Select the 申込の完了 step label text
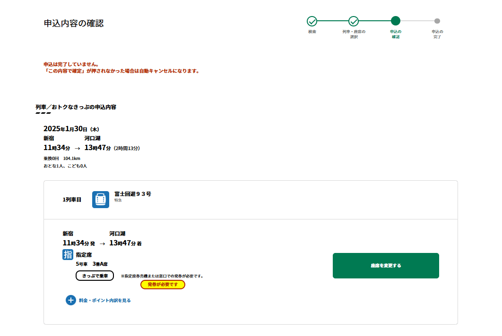Viewport: 502px width, 336px height. tap(437, 34)
